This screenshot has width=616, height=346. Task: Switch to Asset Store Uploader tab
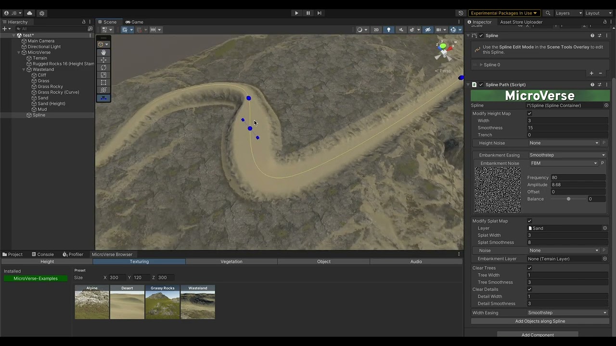[x=521, y=22]
